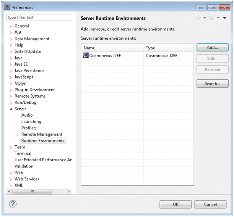Select Help in the preferences tree

point(19,45)
